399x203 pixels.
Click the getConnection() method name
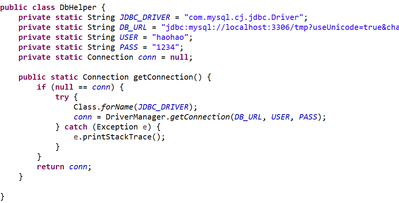coord(168,77)
